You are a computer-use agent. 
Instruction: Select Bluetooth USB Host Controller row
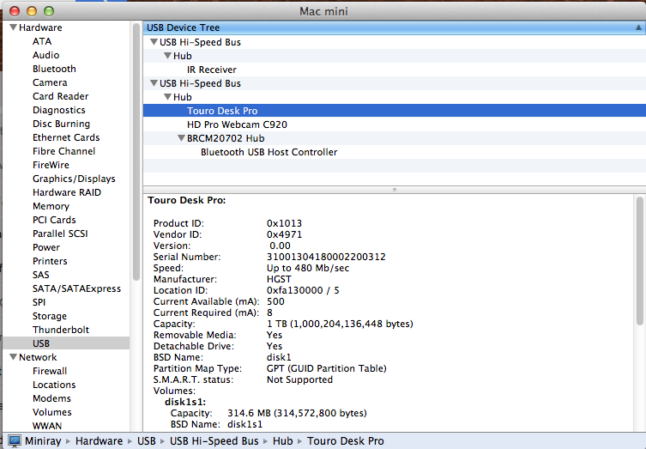(x=395, y=152)
